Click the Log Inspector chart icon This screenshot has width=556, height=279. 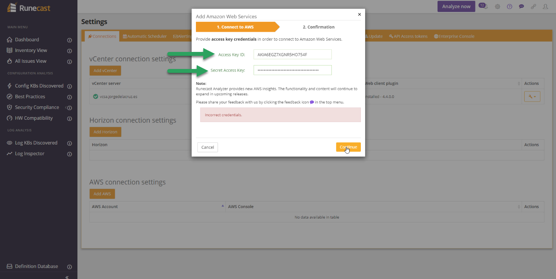point(10,154)
